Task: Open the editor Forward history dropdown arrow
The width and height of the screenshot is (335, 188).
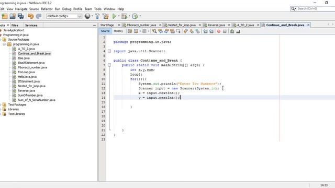Action: (x=149, y=31)
